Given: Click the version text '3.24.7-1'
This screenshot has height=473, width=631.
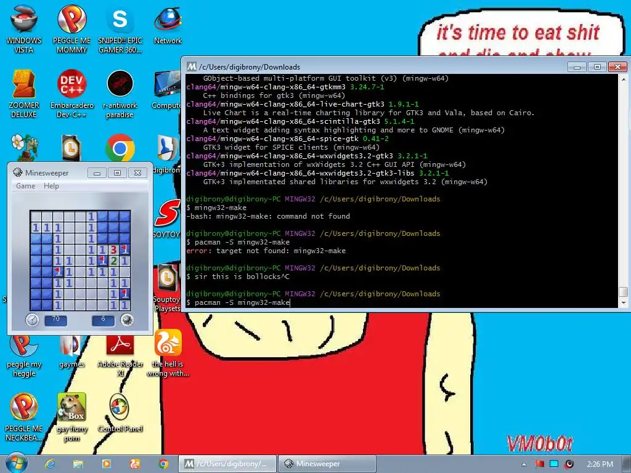Looking at the screenshot, I should click(x=367, y=87).
